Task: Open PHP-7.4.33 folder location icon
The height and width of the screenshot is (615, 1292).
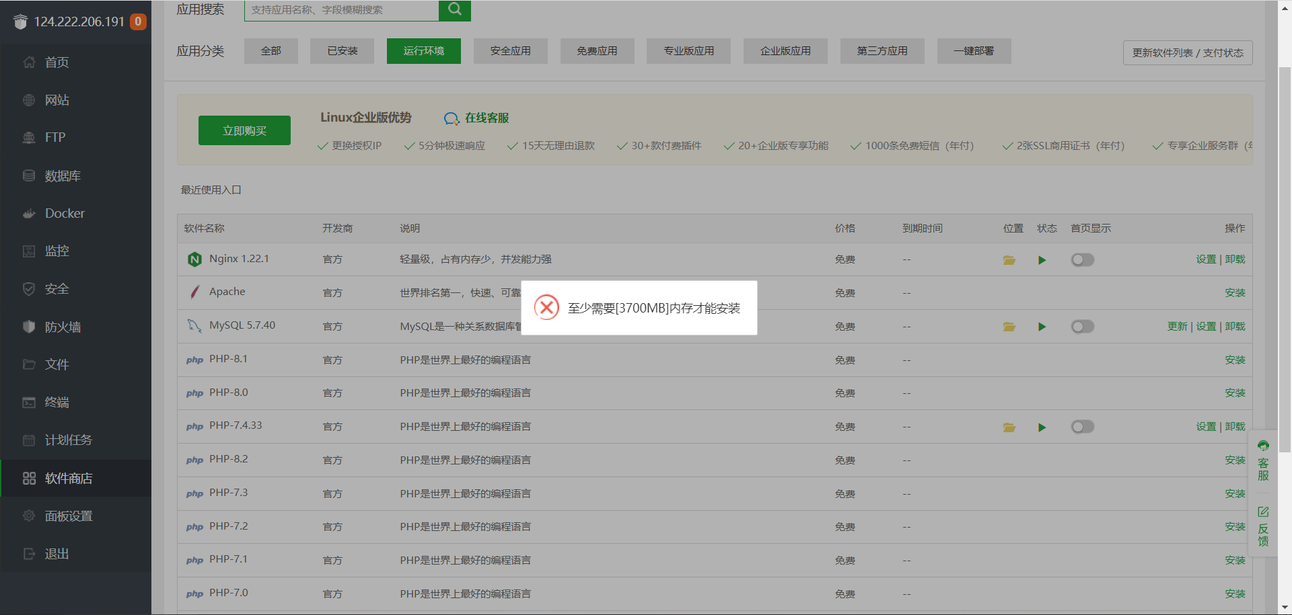Action: click(1009, 427)
